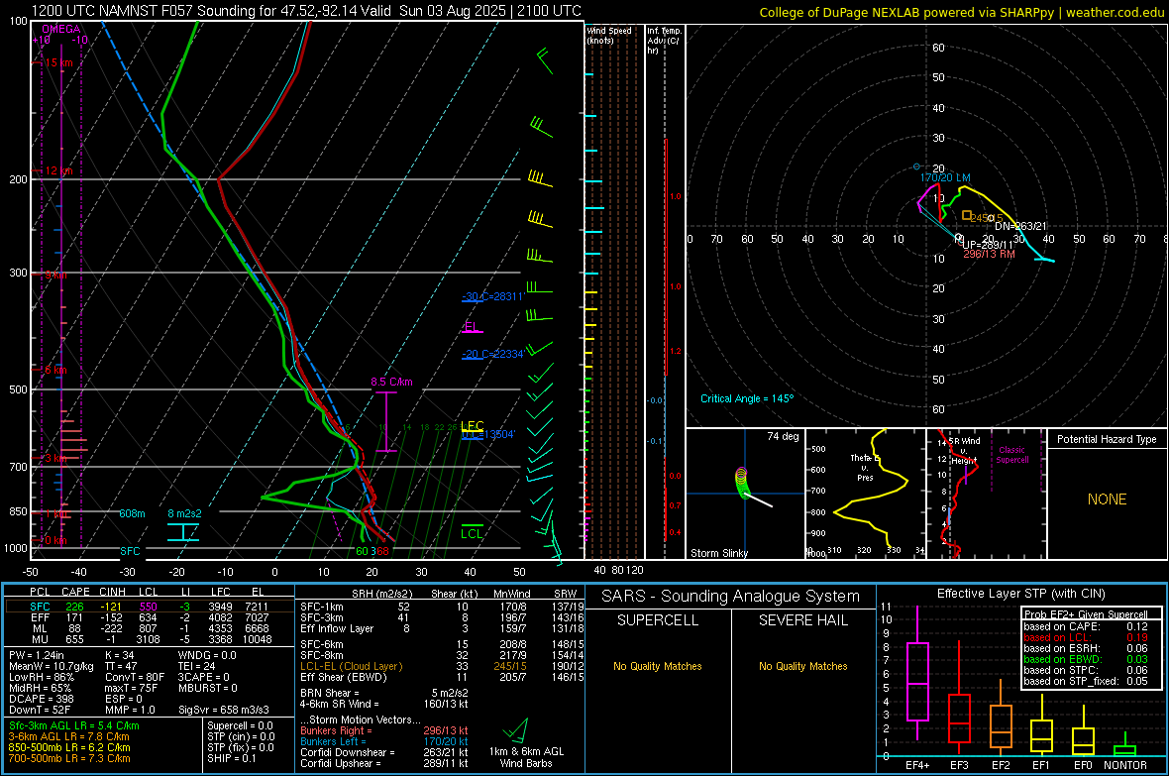Click the SigSvr = 658 m3/s3 value

(224, 710)
